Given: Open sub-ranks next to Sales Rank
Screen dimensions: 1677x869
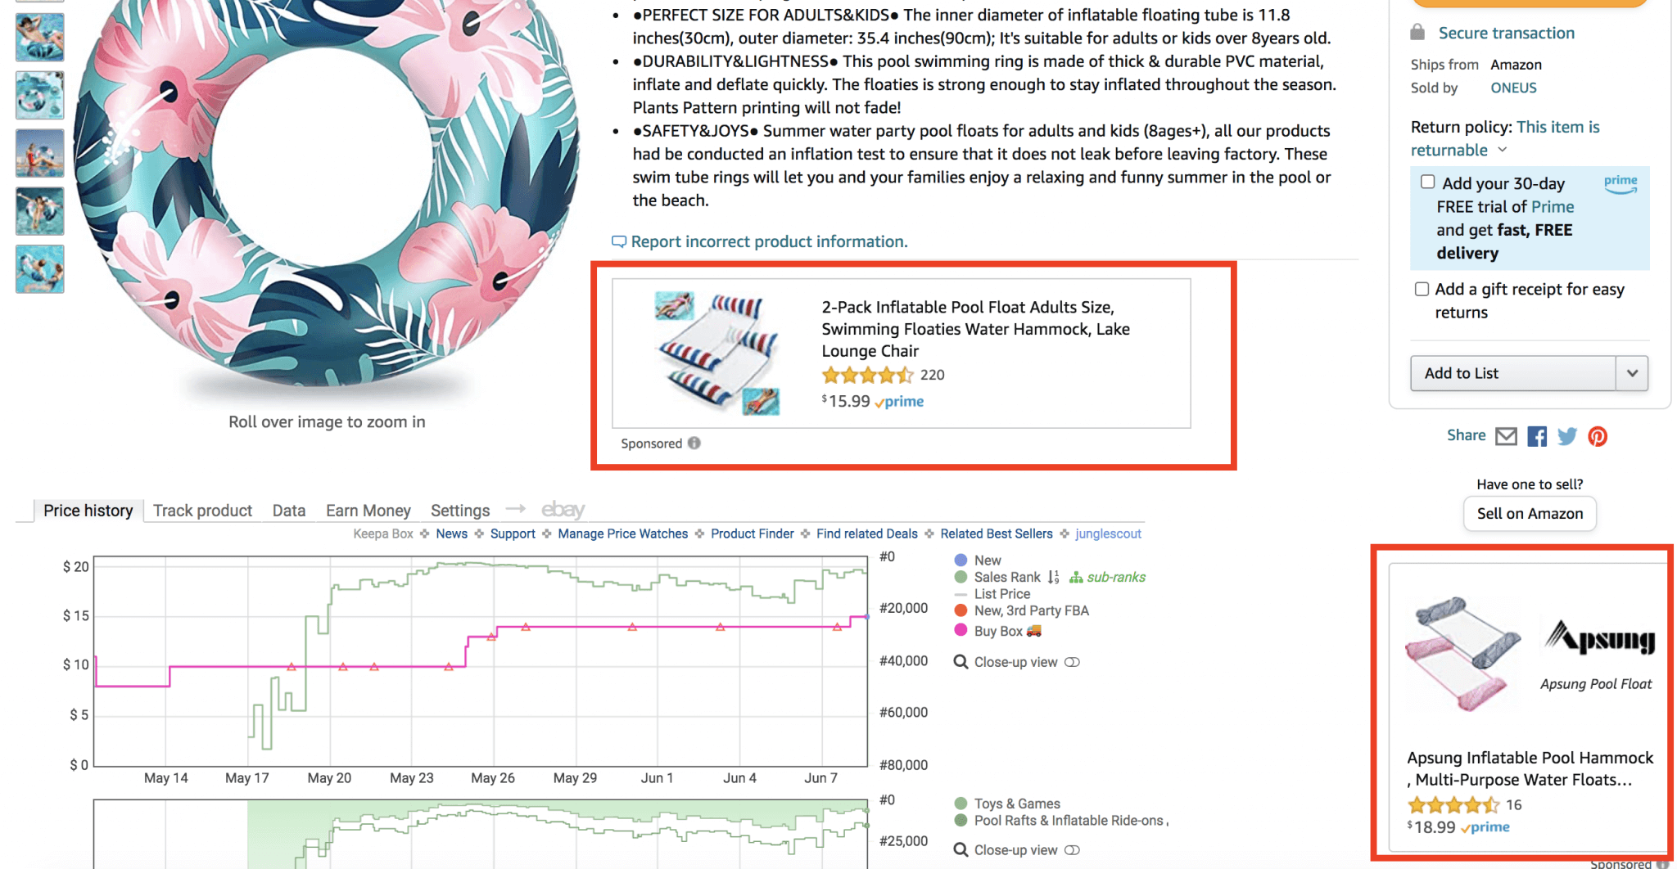Looking at the screenshot, I should (1118, 577).
